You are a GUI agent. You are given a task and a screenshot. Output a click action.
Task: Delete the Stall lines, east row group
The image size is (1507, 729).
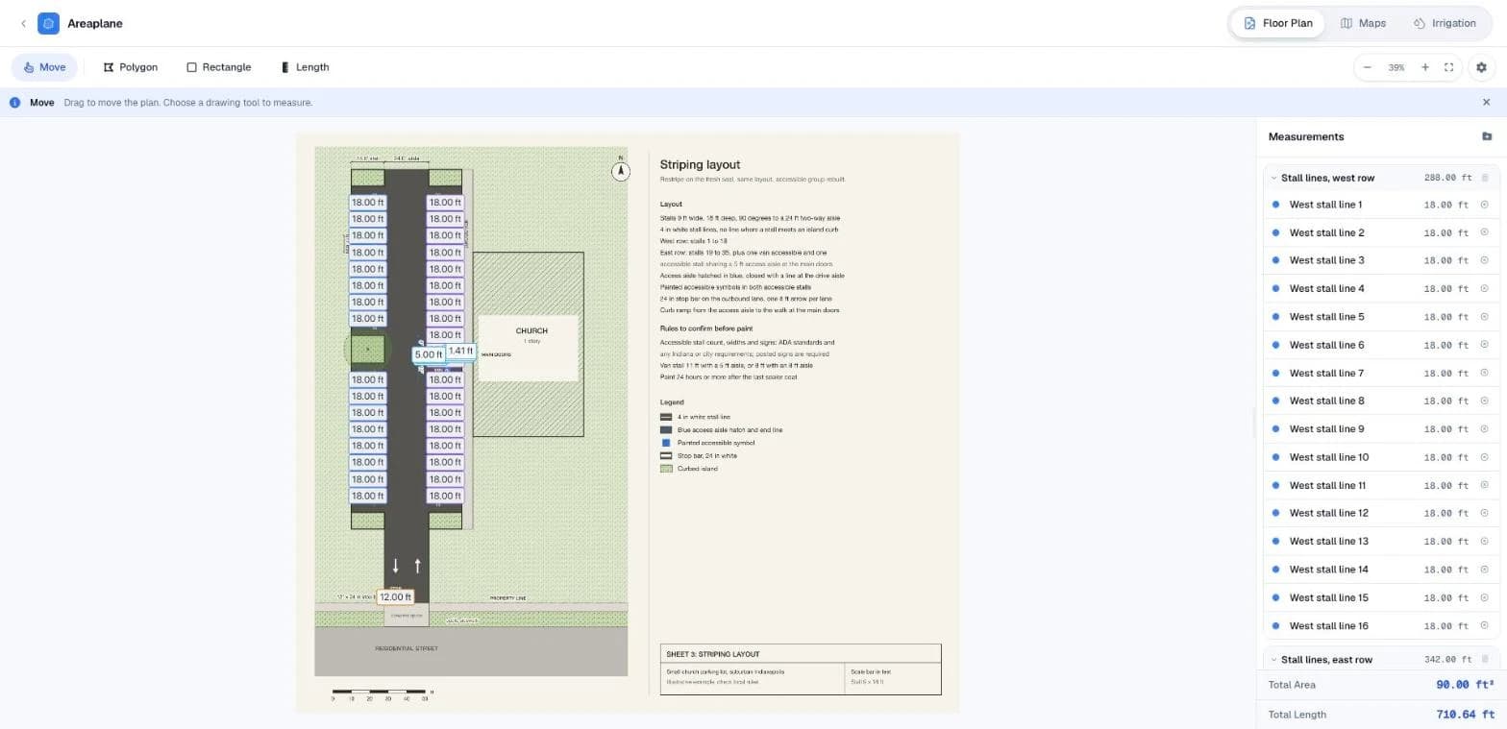(x=1485, y=659)
